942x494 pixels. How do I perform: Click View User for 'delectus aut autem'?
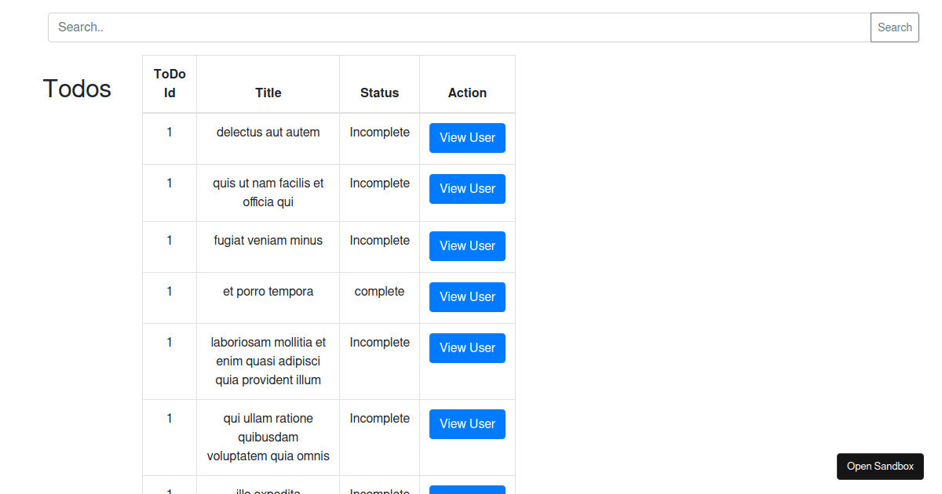pos(467,137)
